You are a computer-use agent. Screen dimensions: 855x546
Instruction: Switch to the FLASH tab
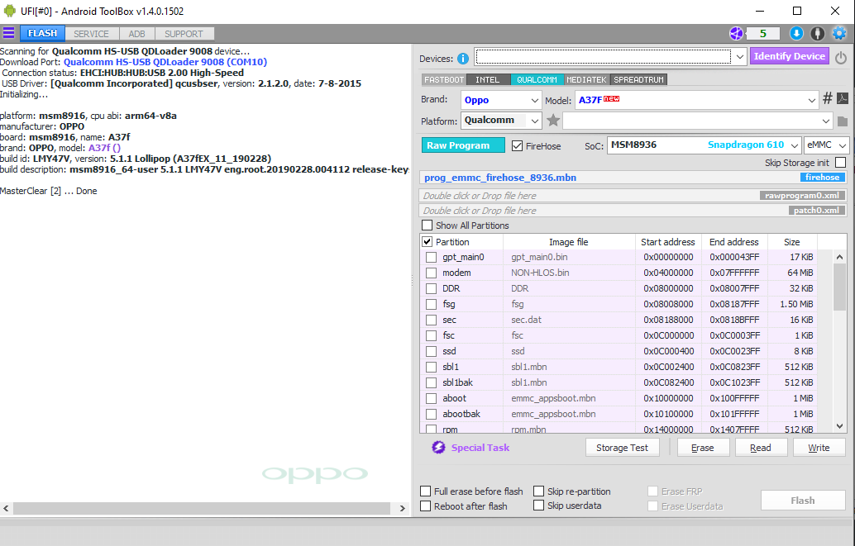click(x=42, y=33)
